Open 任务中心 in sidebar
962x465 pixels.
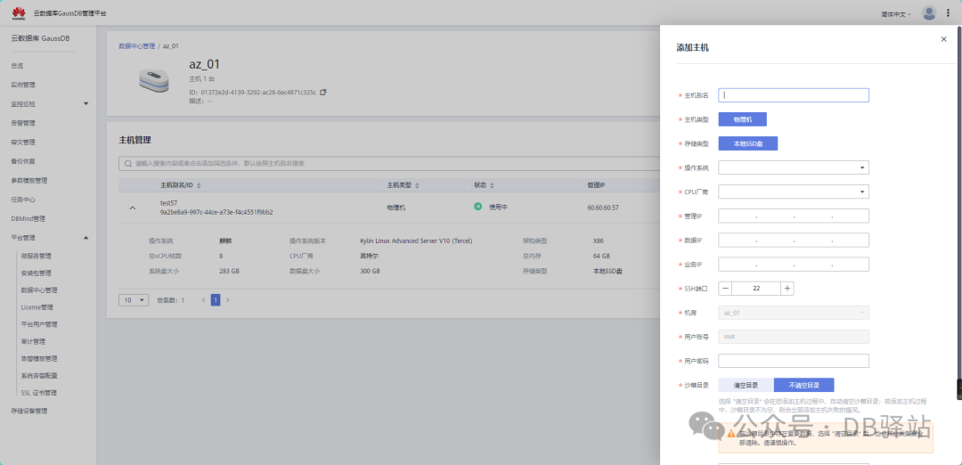tap(23, 200)
